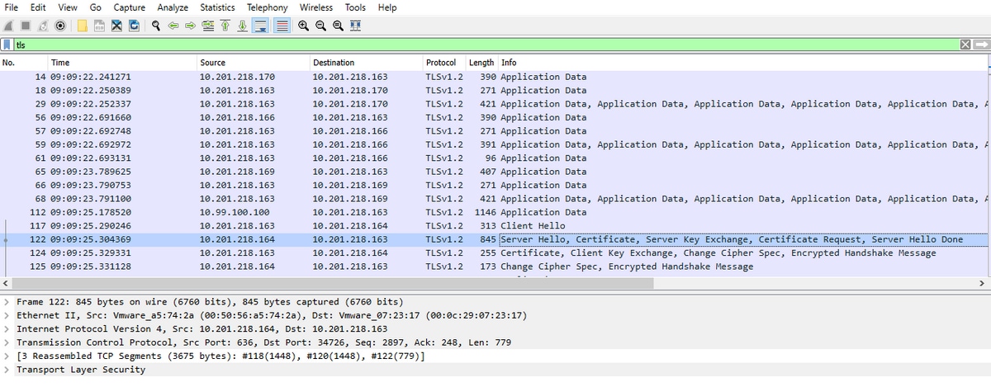Restart the current capture
Viewport: 991px width, 387px height.
(42, 26)
